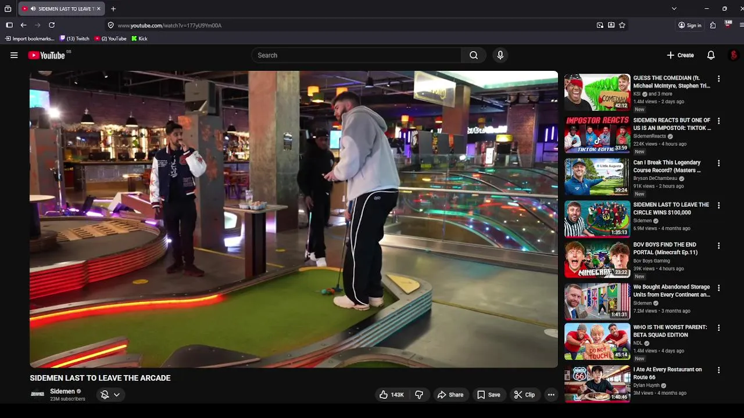
Task: Click the browser address bar URL
Action: (x=169, y=26)
